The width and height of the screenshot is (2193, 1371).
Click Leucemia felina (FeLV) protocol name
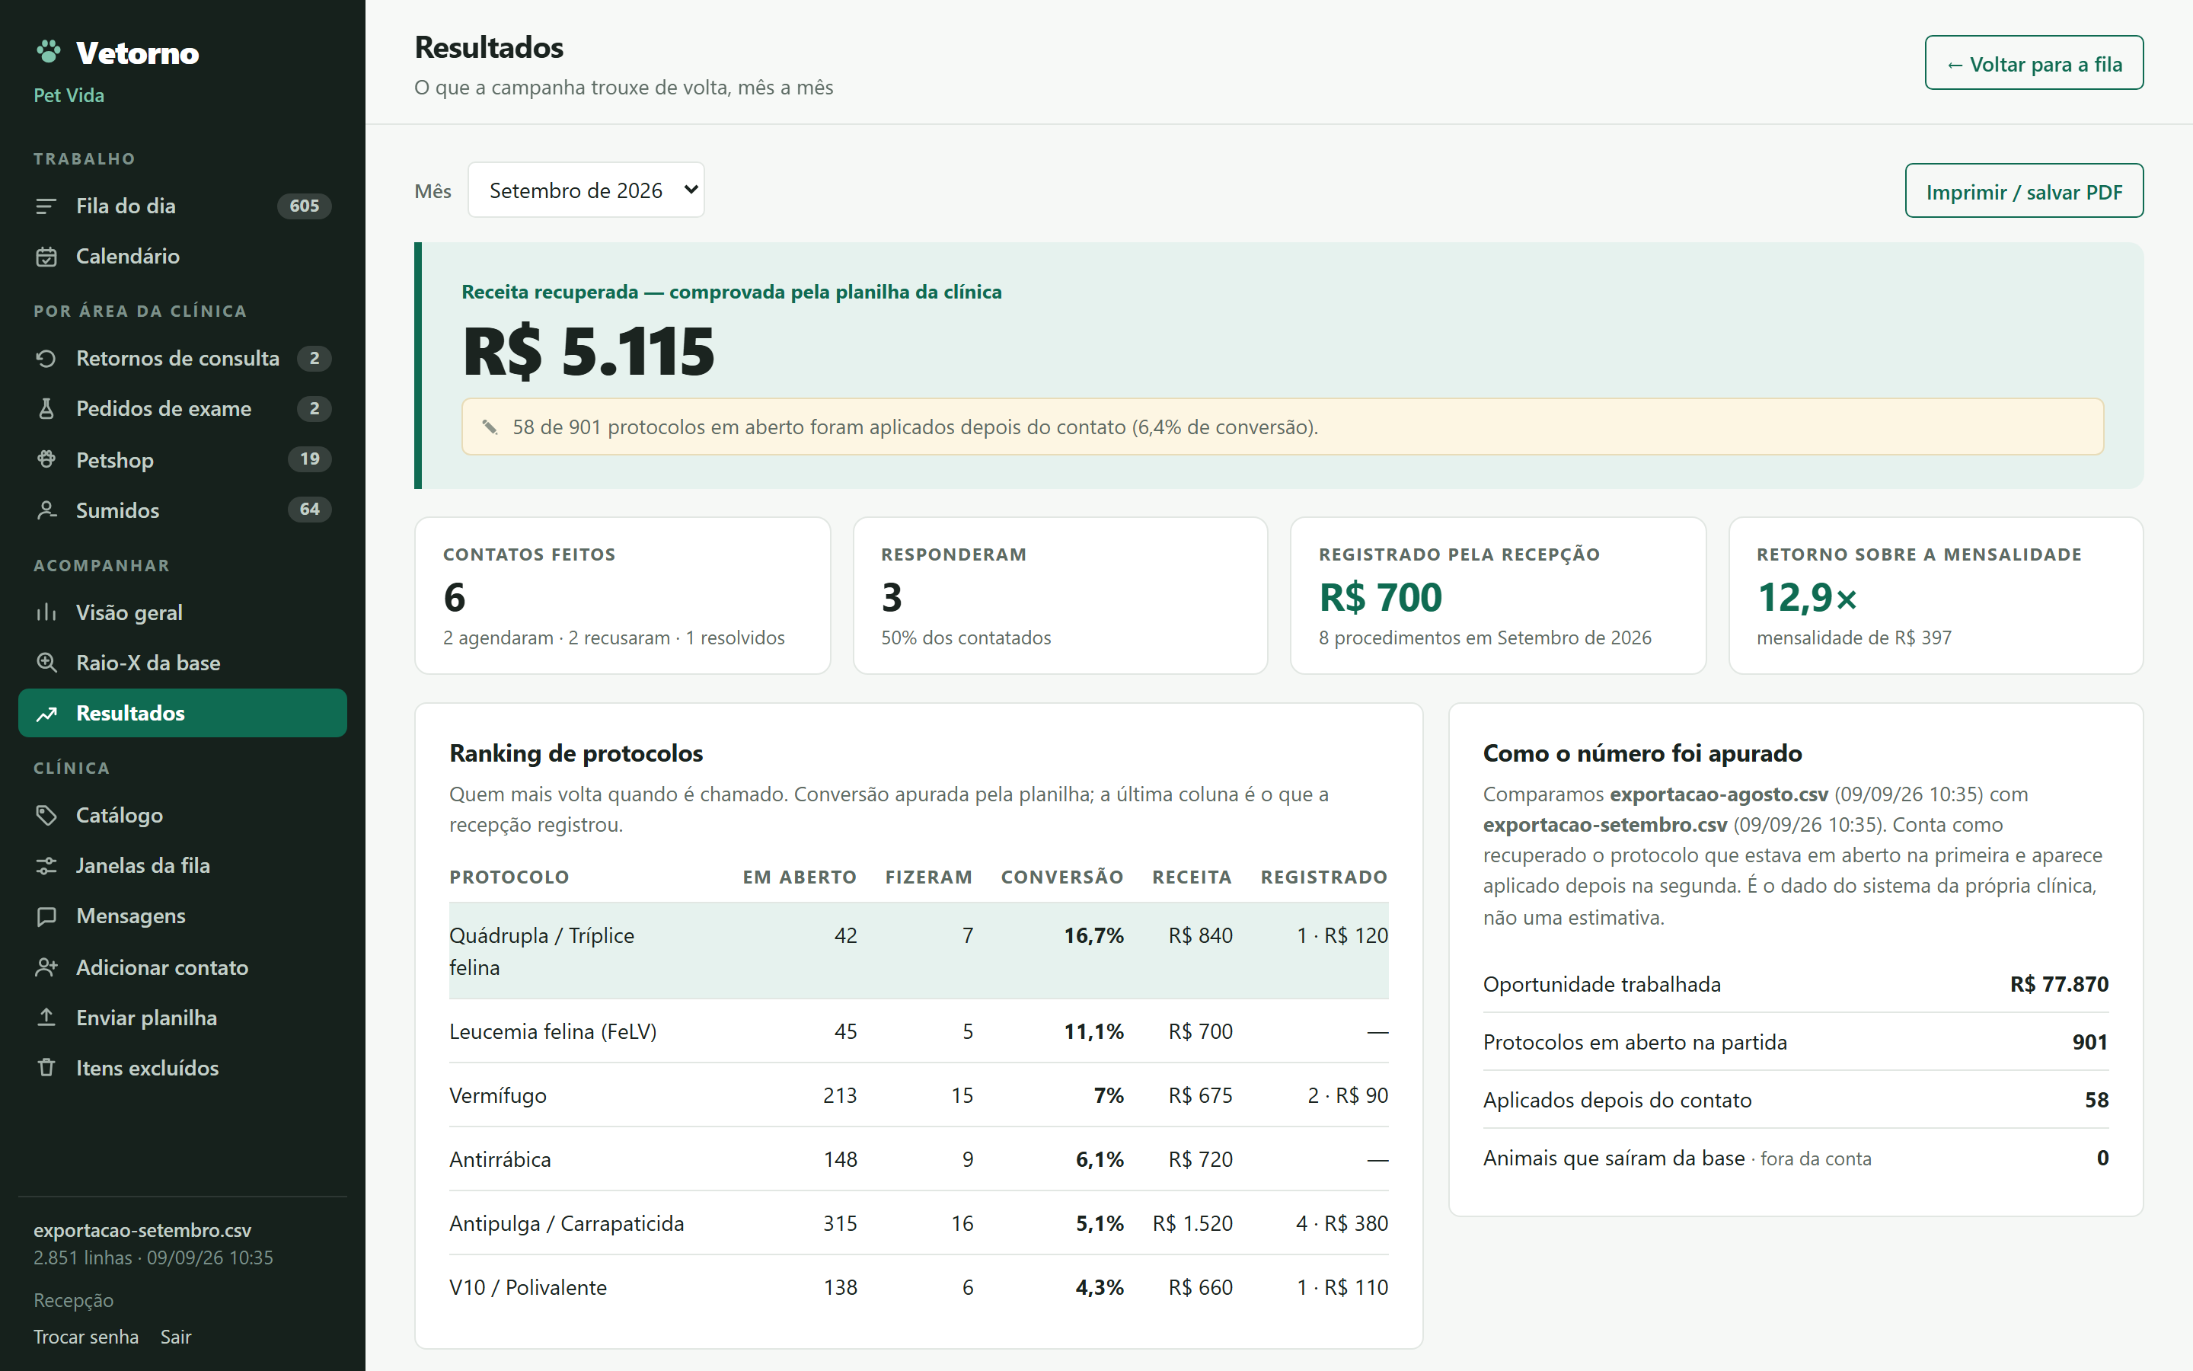point(553,1032)
